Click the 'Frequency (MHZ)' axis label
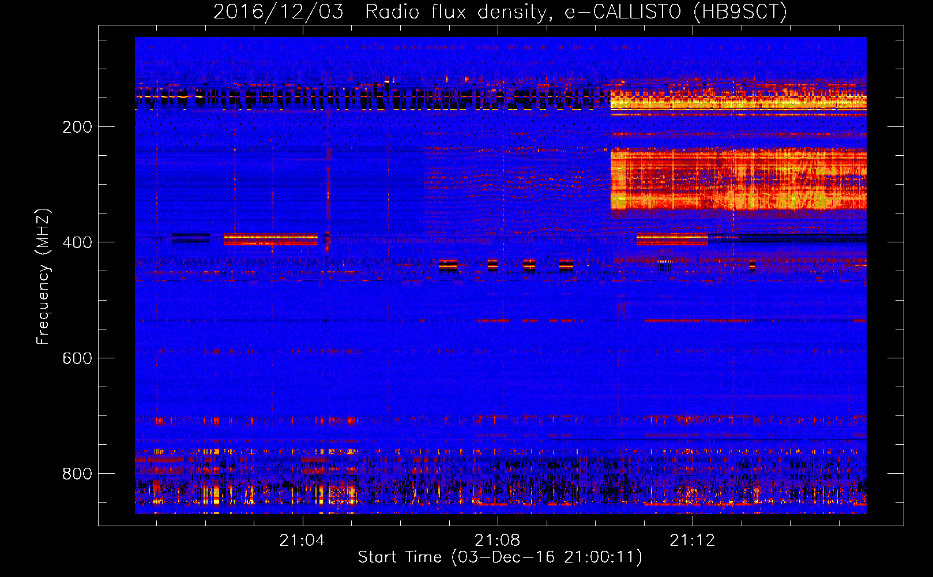 43,276
